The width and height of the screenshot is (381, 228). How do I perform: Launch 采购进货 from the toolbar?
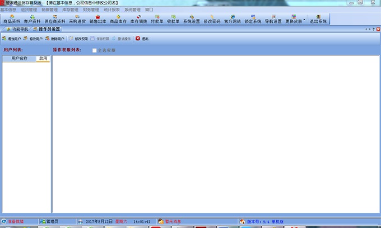tap(77, 19)
